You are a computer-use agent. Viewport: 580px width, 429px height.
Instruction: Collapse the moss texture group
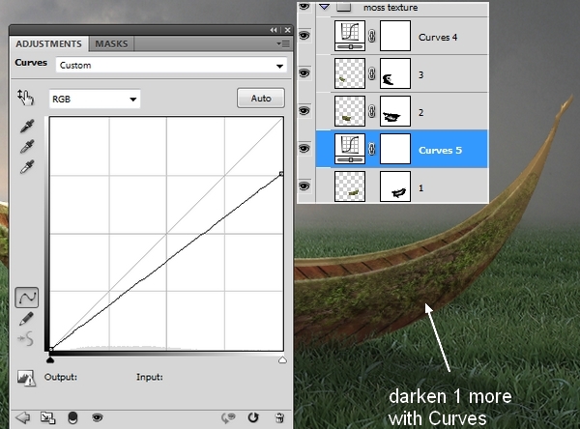(x=324, y=6)
